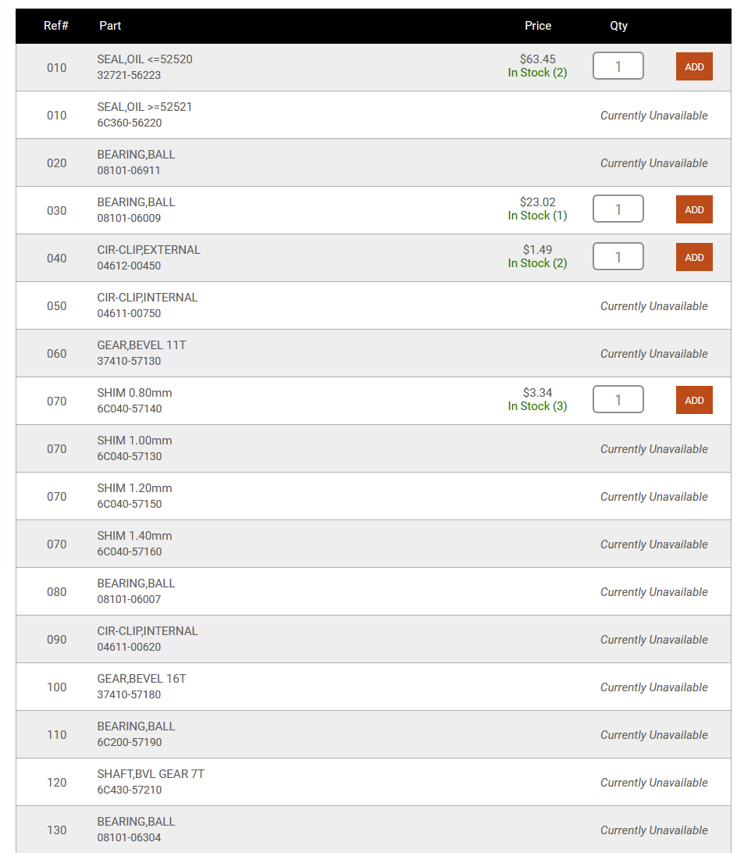
Task: Select quantity box for BEARING,BALL 08101-06009
Action: pos(618,209)
